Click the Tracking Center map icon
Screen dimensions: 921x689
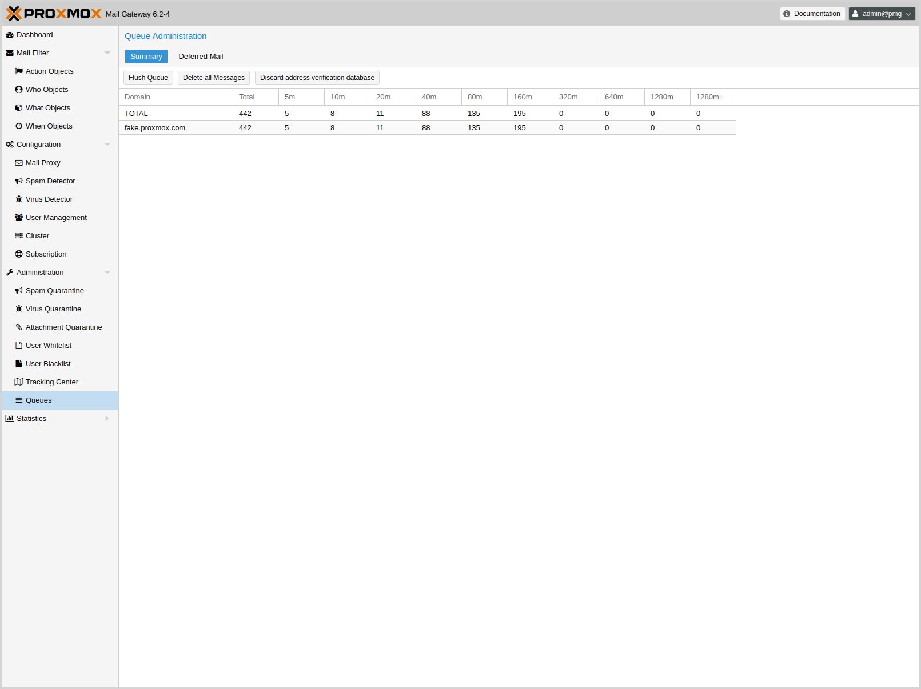pos(19,382)
